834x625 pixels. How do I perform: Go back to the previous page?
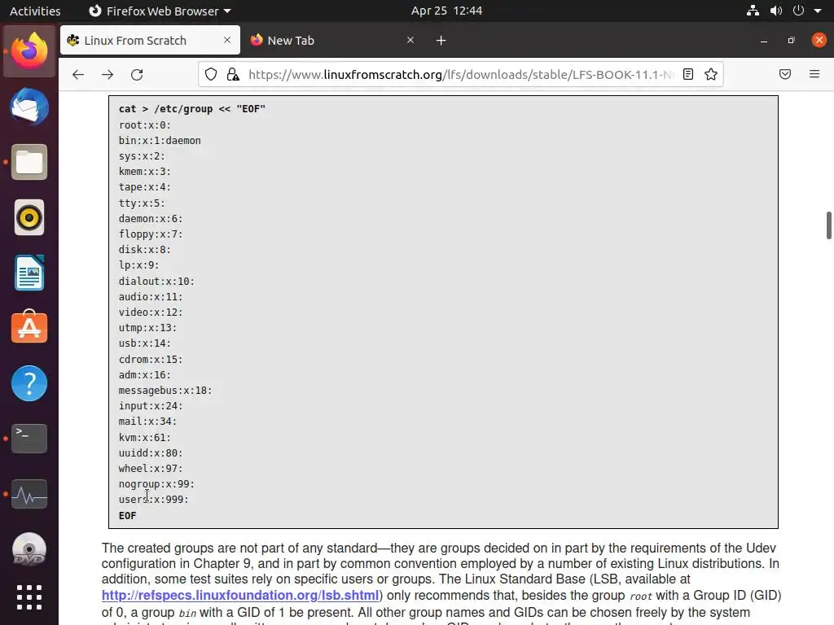(x=78, y=74)
